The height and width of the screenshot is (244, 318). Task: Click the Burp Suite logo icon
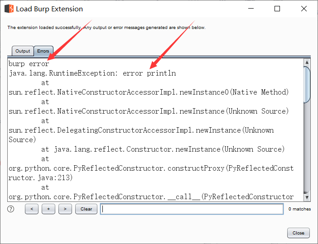click(x=9, y=9)
